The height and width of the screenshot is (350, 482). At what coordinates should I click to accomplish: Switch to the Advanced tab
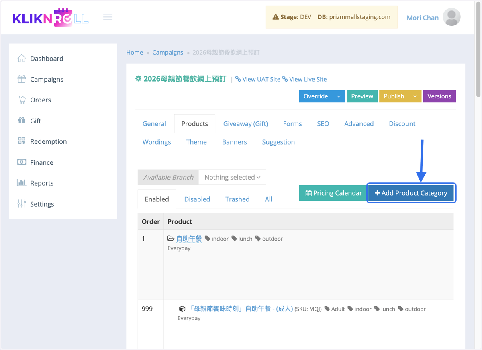tap(359, 123)
